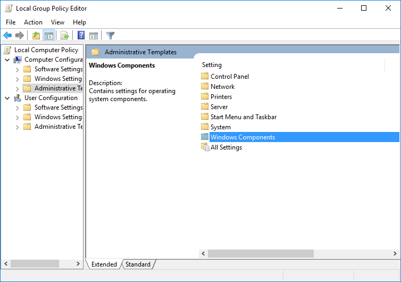Screen dimensions: 401x282
Task: Select the 'All Settings' list entry
Action: coord(227,147)
